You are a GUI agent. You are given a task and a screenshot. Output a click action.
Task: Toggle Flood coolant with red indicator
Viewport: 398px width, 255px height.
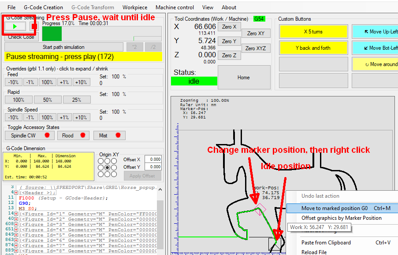pyautogui.click(x=73, y=135)
